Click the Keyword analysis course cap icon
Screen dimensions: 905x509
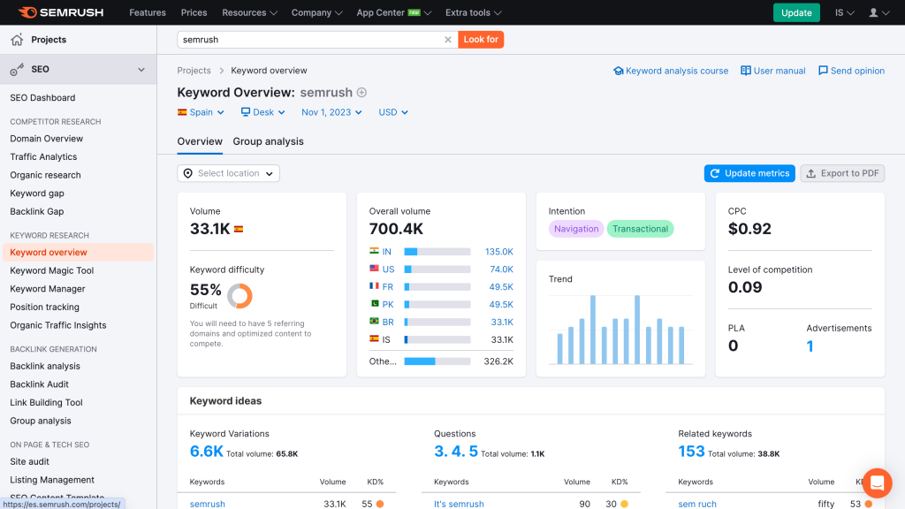618,71
